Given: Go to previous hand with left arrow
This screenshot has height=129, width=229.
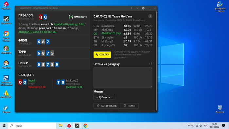Looking at the screenshot, I should pos(131,8).
